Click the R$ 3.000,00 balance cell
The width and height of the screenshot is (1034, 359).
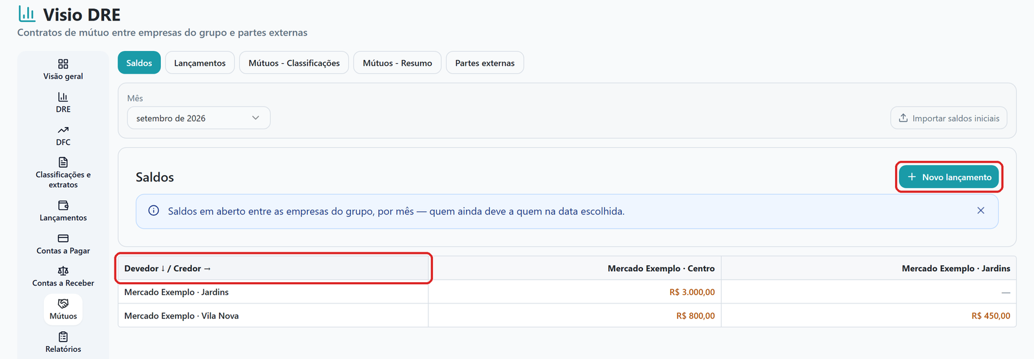[x=575, y=292]
